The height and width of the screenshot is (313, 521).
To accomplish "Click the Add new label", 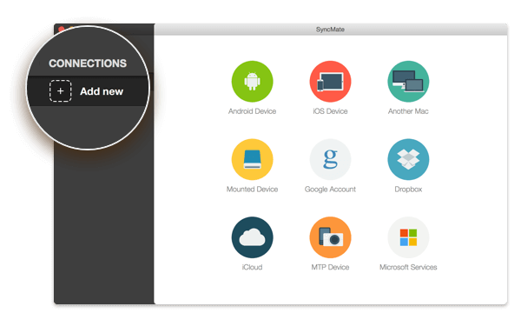I will pyautogui.click(x=102, y=91).
